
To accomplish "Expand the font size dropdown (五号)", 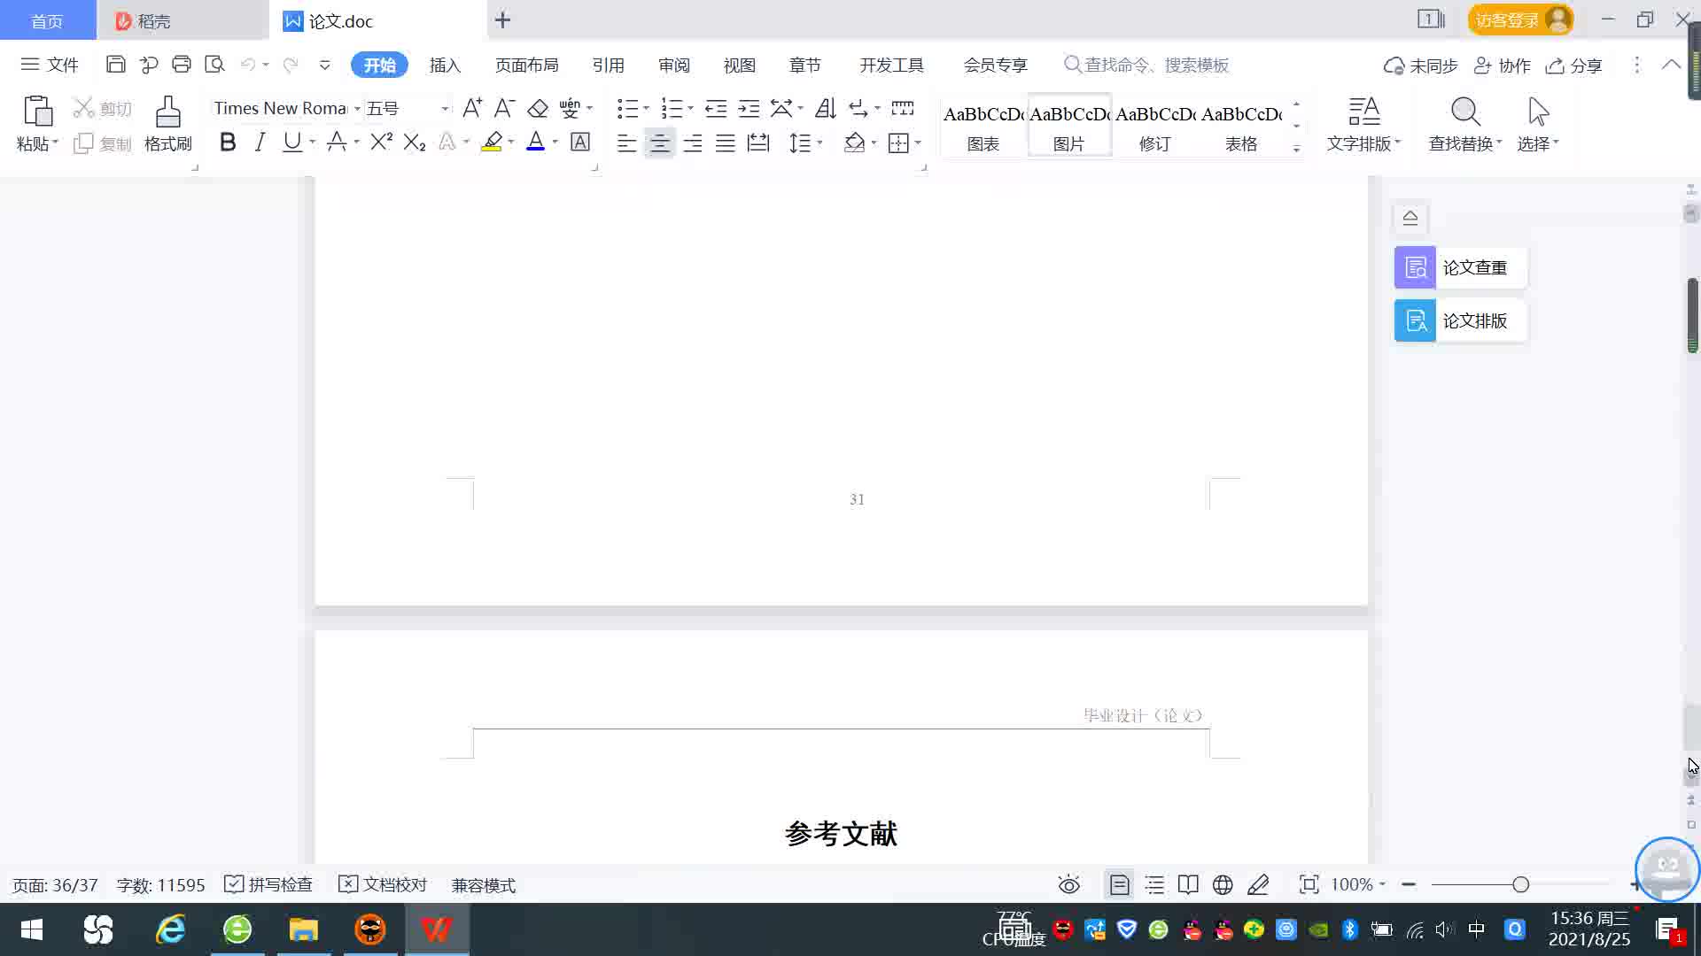I will [445, 109].
